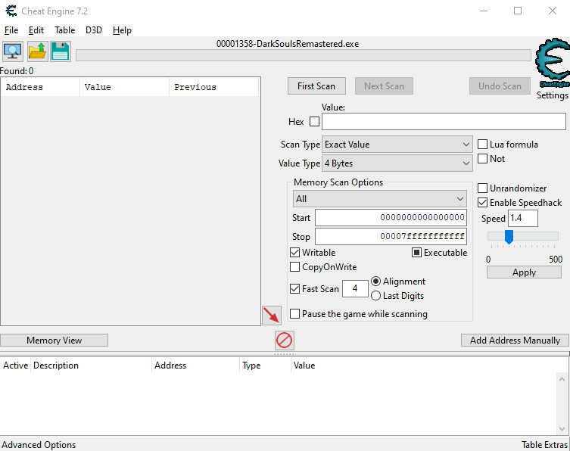Click the scan progress bar
This screenshot has height=451, width=570.
(304, 55)
